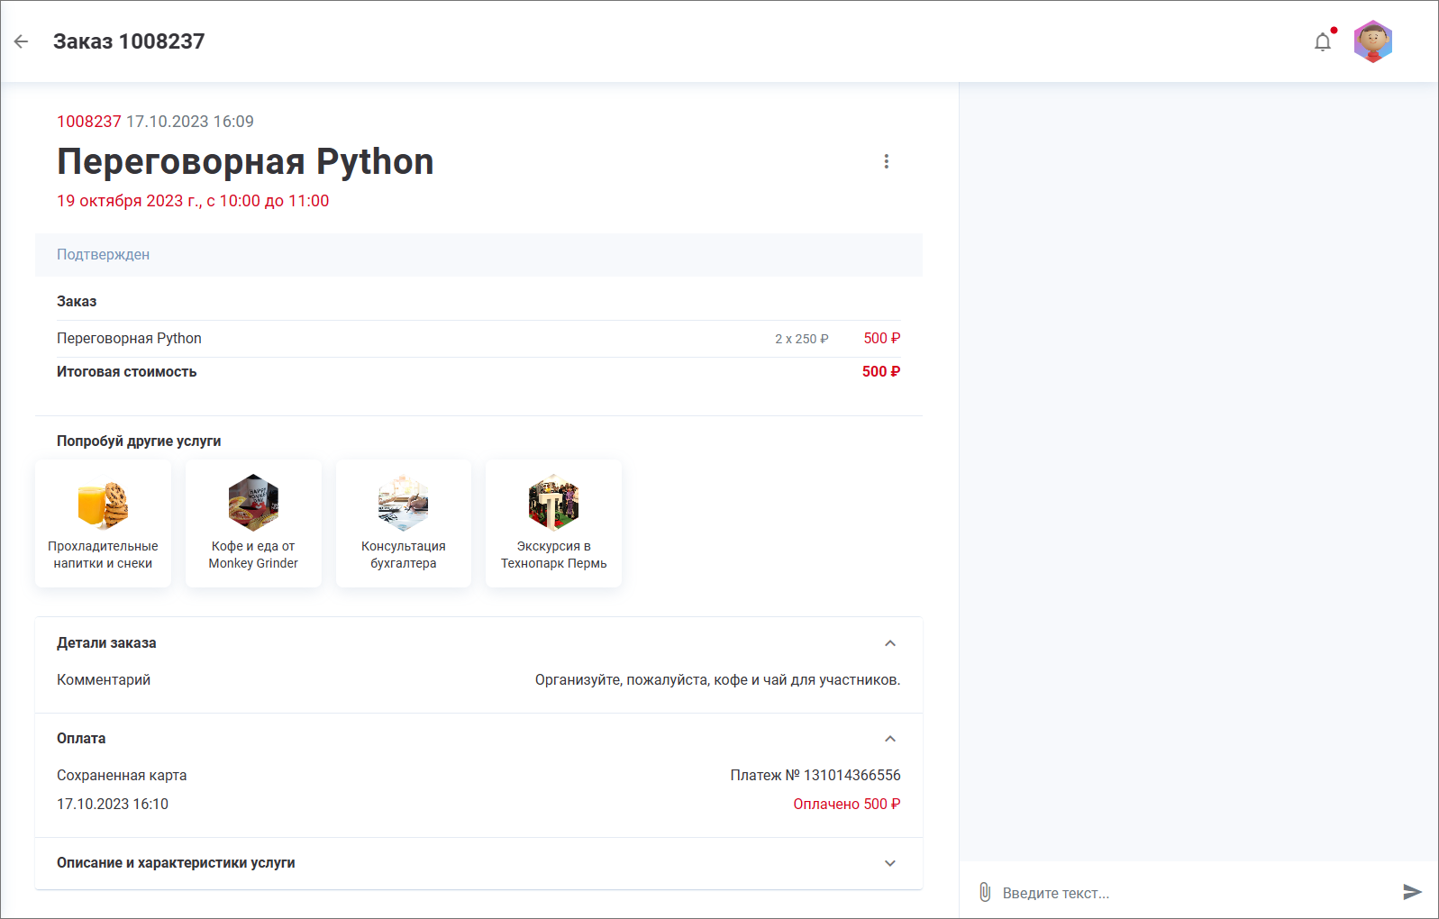Click the Подтвержден status bar

pyautogui.click(x=478, y=255)
